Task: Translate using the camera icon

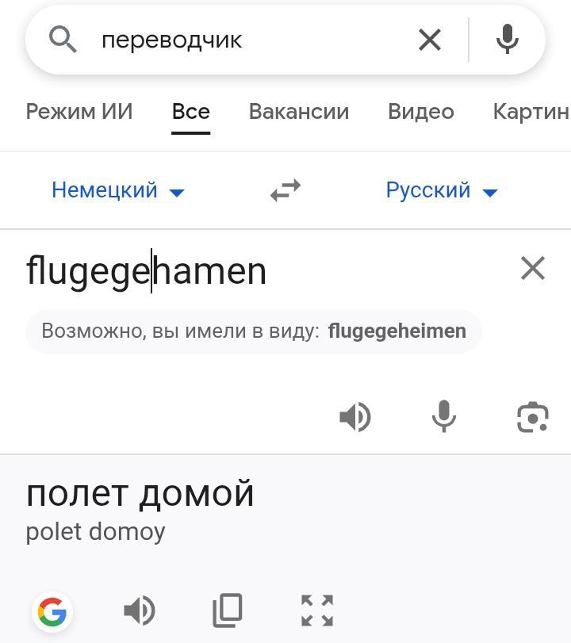Action: pyautogui.click(x=532, y=417)
